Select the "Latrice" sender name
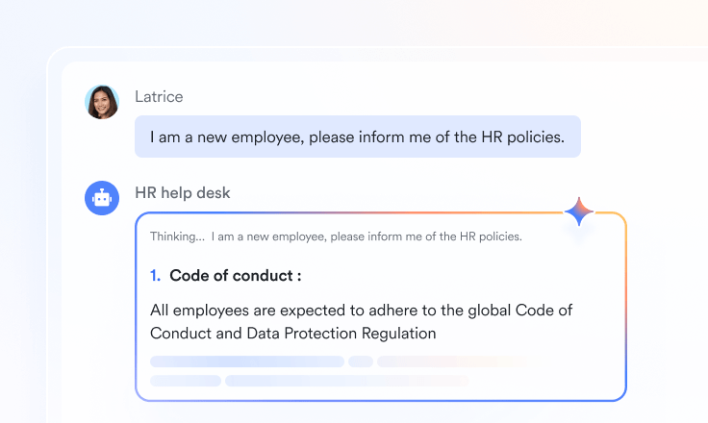 159,96
